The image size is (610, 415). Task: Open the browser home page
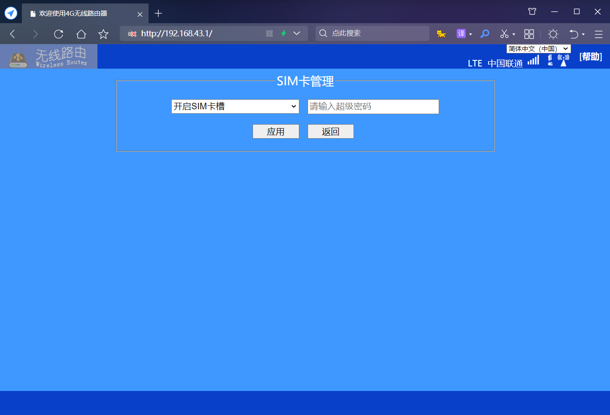pyautogui.click(x=81, y=34)
